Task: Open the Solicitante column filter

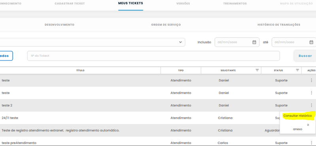Action: pos(257,70)
